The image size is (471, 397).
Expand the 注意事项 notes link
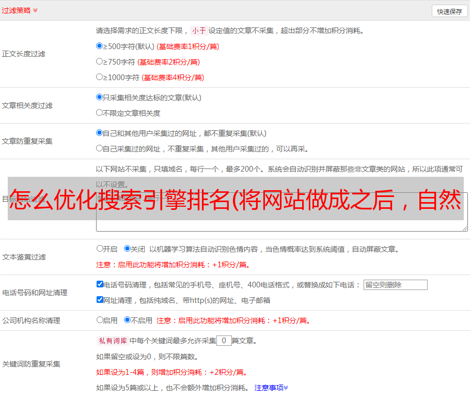(x=271, y=388)
